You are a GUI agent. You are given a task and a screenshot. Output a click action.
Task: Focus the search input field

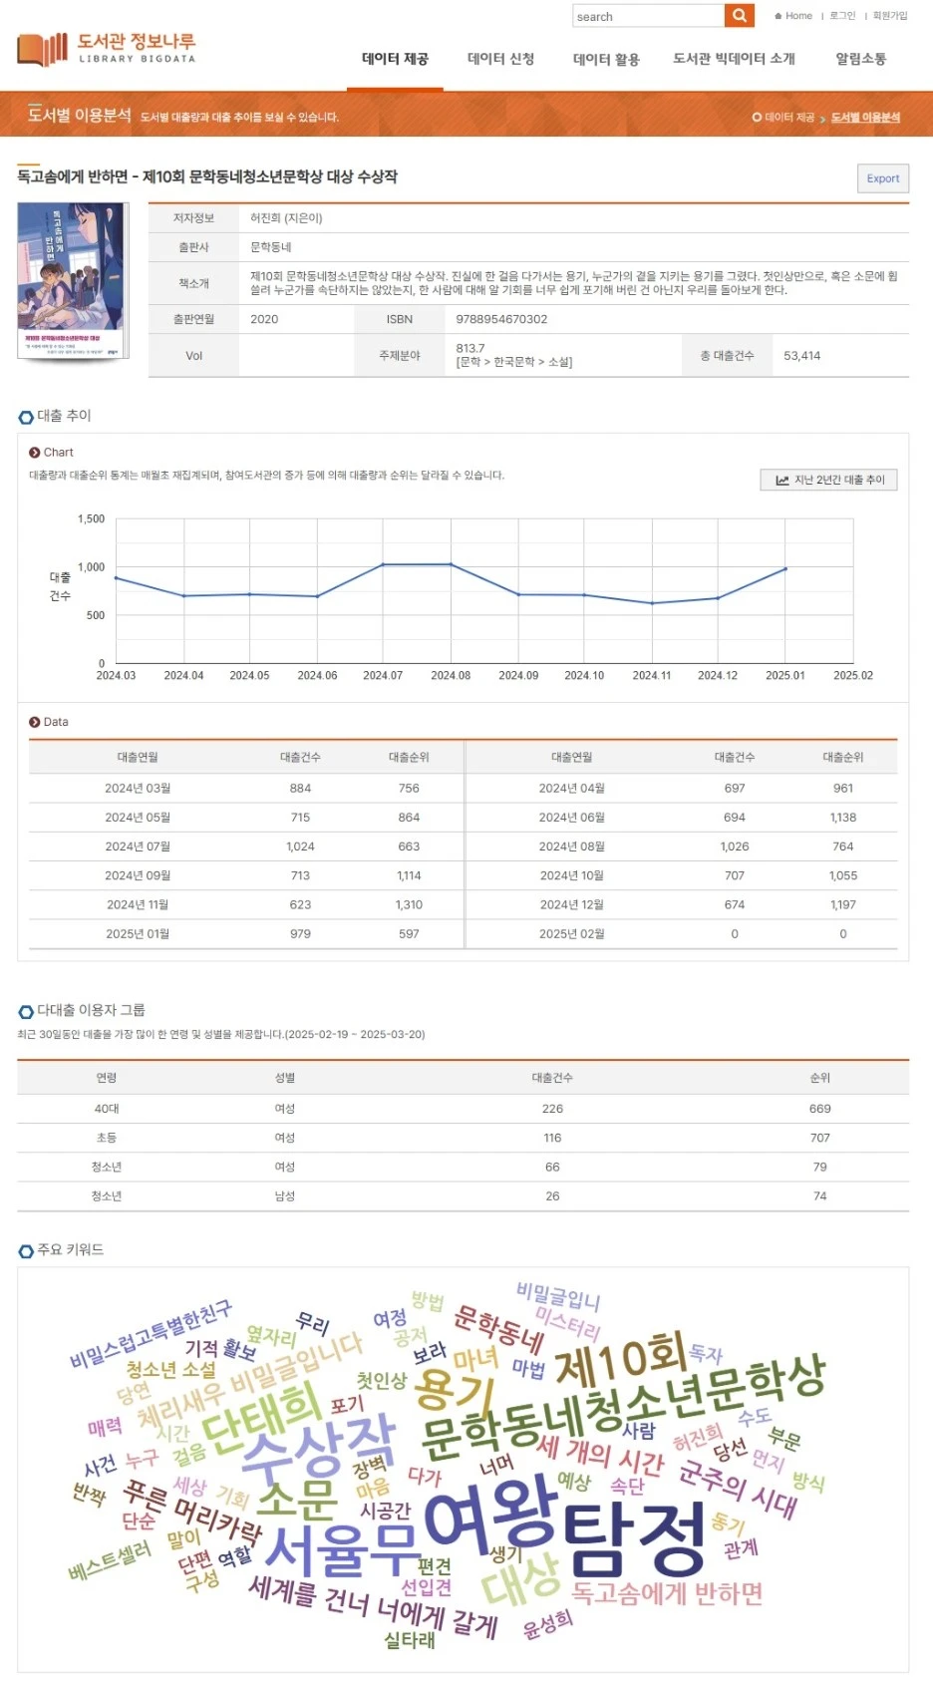[648, 16]
